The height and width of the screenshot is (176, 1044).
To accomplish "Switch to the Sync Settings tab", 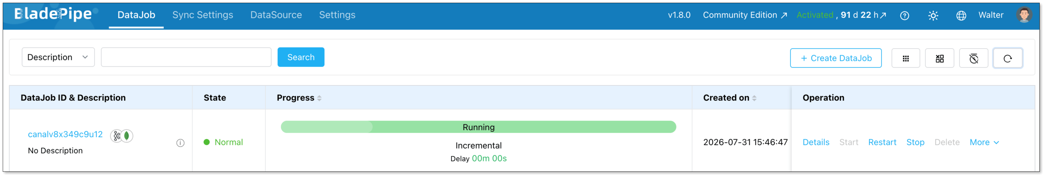I will tap(203, 15).
